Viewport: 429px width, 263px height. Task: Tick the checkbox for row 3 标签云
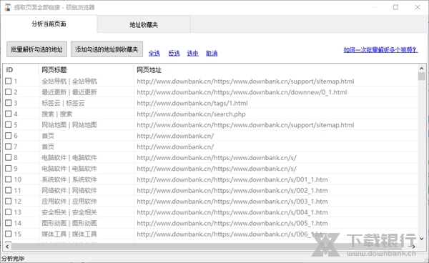[x=9, y=103]
